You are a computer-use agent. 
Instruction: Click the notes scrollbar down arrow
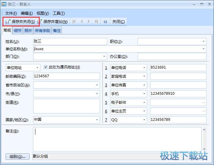(x=204, y=149)
